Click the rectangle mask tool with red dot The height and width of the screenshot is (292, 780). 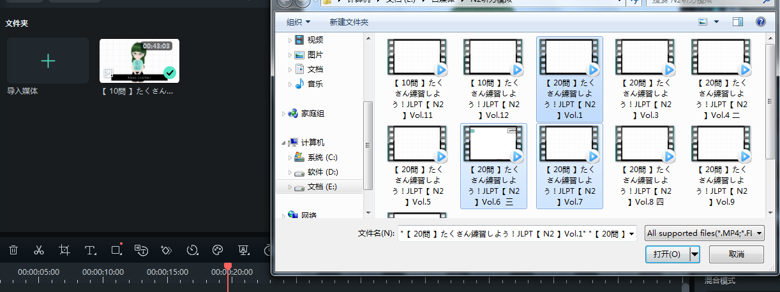click(x=116, y=249)
